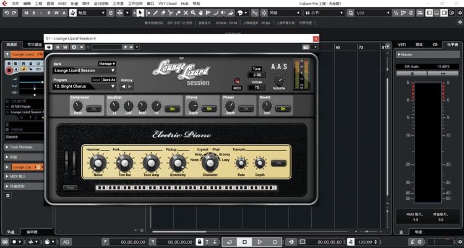Toggle plugin Read automation R button
This screenshot has width=464, height=248.
tap(58, 48)
